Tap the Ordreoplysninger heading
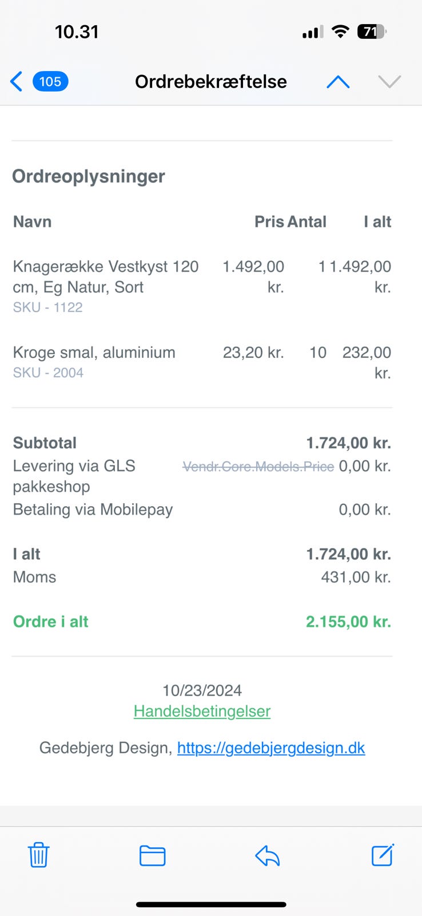Image resolution: width=422 pixels, height=916 pixels. tap(89, 176)
